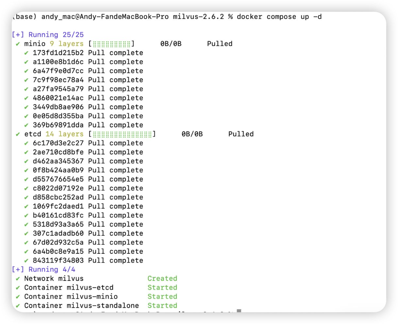Click layer hash 4860021e14ac
The image size is (398, 324).
(x=58, y=98)
